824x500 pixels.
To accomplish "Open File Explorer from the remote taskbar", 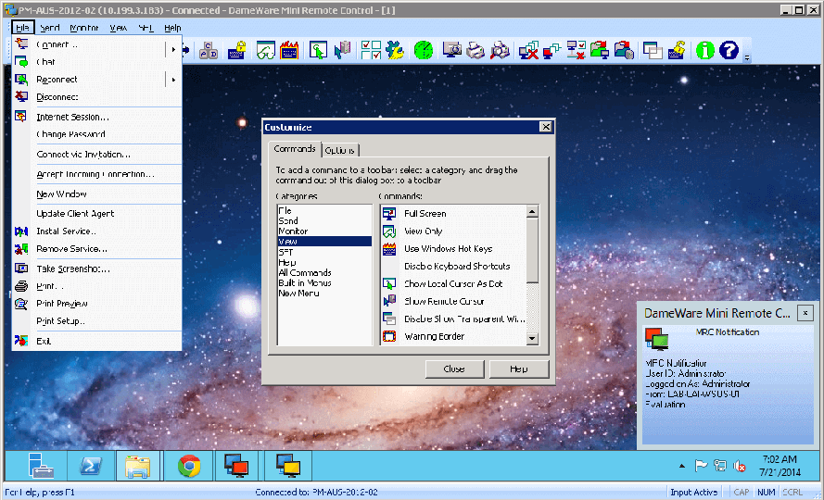I will (138, 466).
